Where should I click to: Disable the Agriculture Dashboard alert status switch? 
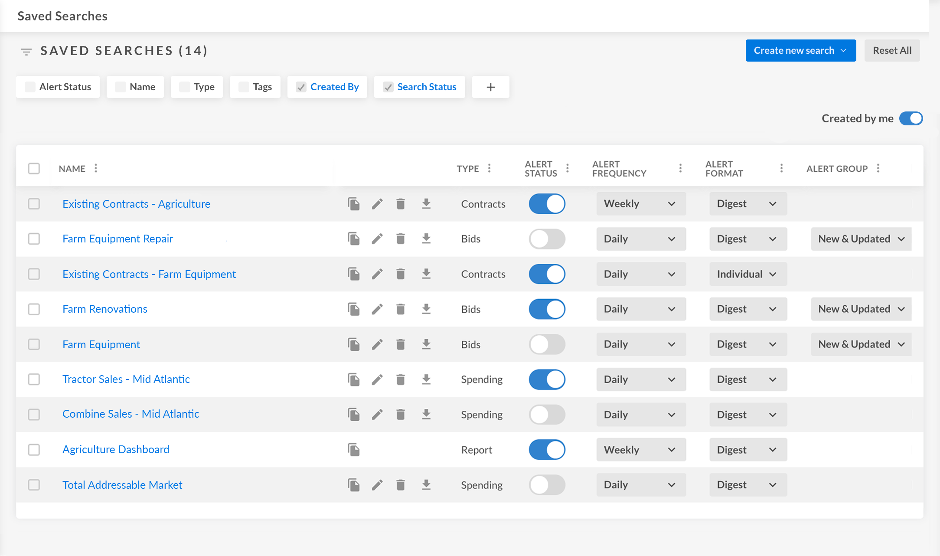[x=547, y=450]
